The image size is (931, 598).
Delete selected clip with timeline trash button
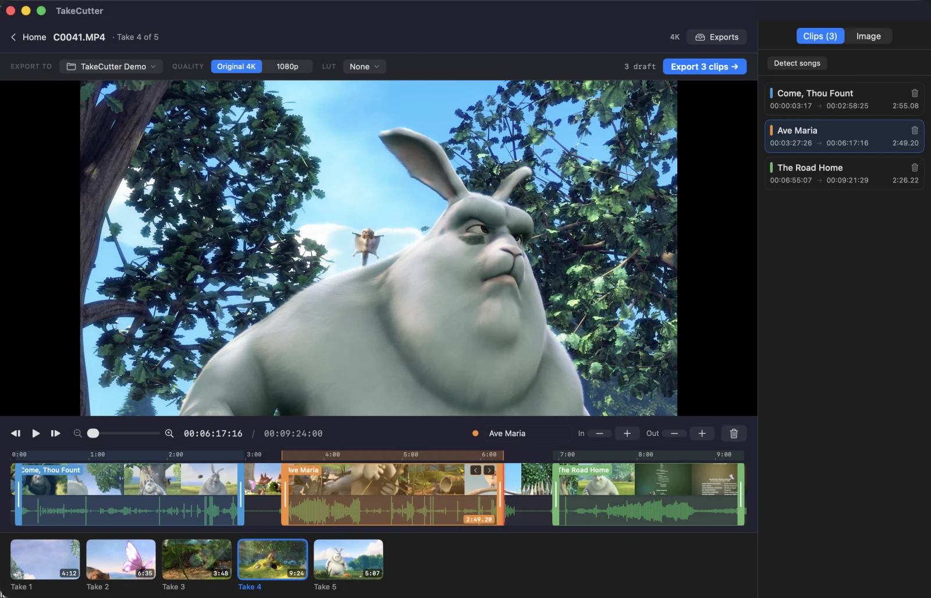(734, 434)
